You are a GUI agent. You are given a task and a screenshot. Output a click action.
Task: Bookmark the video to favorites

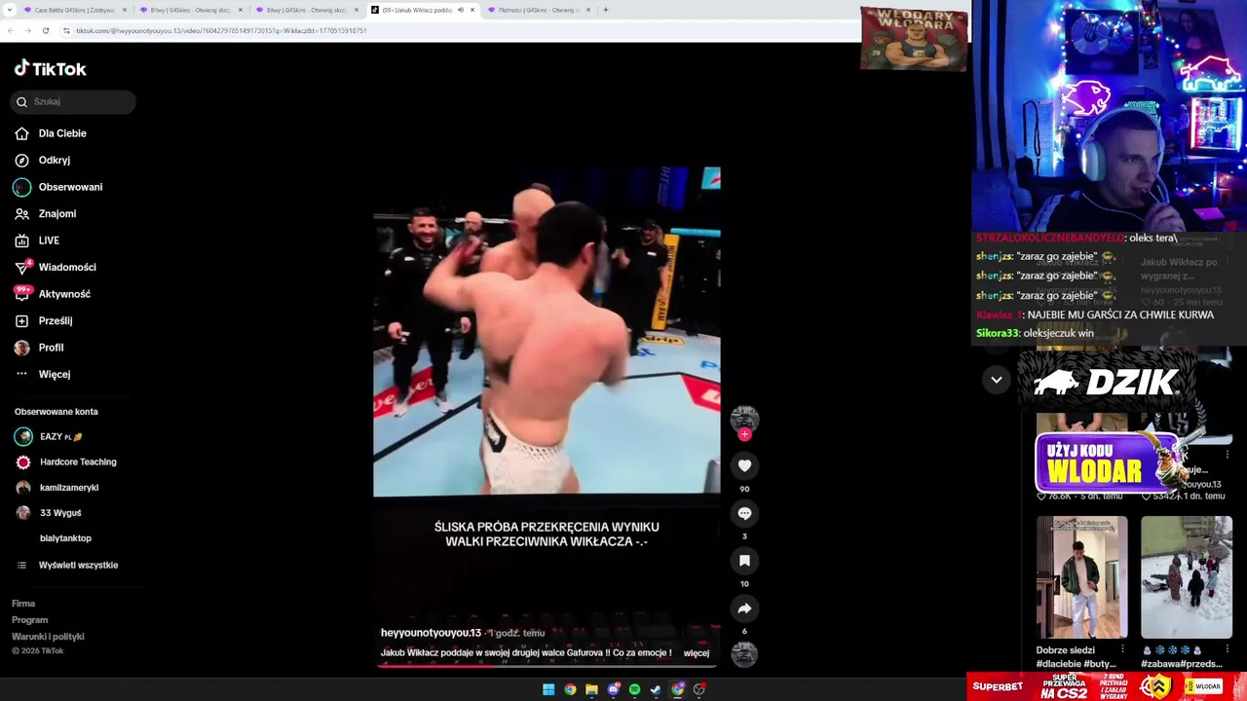coord(744,561)
